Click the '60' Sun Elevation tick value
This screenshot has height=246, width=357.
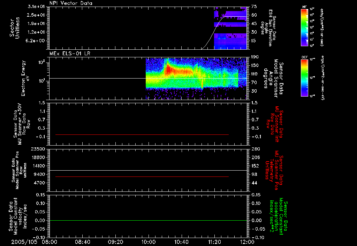pos(254,15)
